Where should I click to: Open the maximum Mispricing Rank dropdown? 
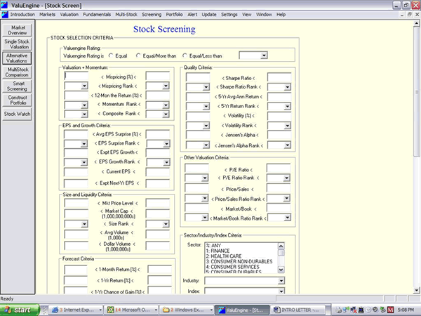(x=166, y=86)
